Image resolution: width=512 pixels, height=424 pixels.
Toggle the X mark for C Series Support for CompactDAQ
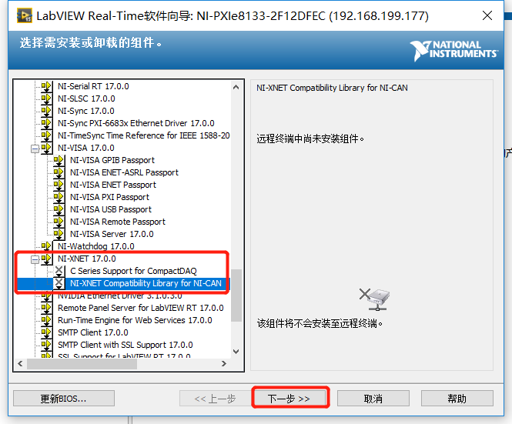click(59, 271)
